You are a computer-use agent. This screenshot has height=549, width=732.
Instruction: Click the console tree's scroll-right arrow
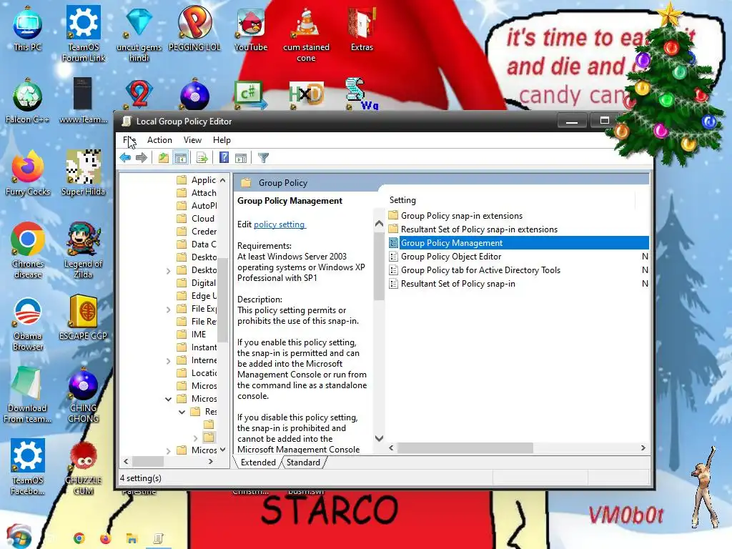(211, 461)
